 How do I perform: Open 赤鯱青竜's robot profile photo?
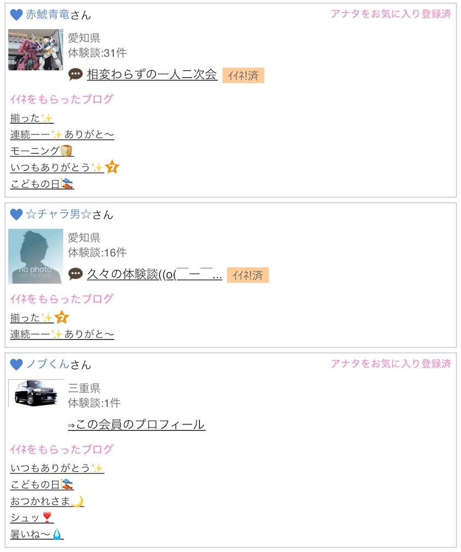[x=36, y=49]
